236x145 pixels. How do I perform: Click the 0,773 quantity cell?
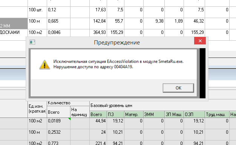click(x=58, y=143)
